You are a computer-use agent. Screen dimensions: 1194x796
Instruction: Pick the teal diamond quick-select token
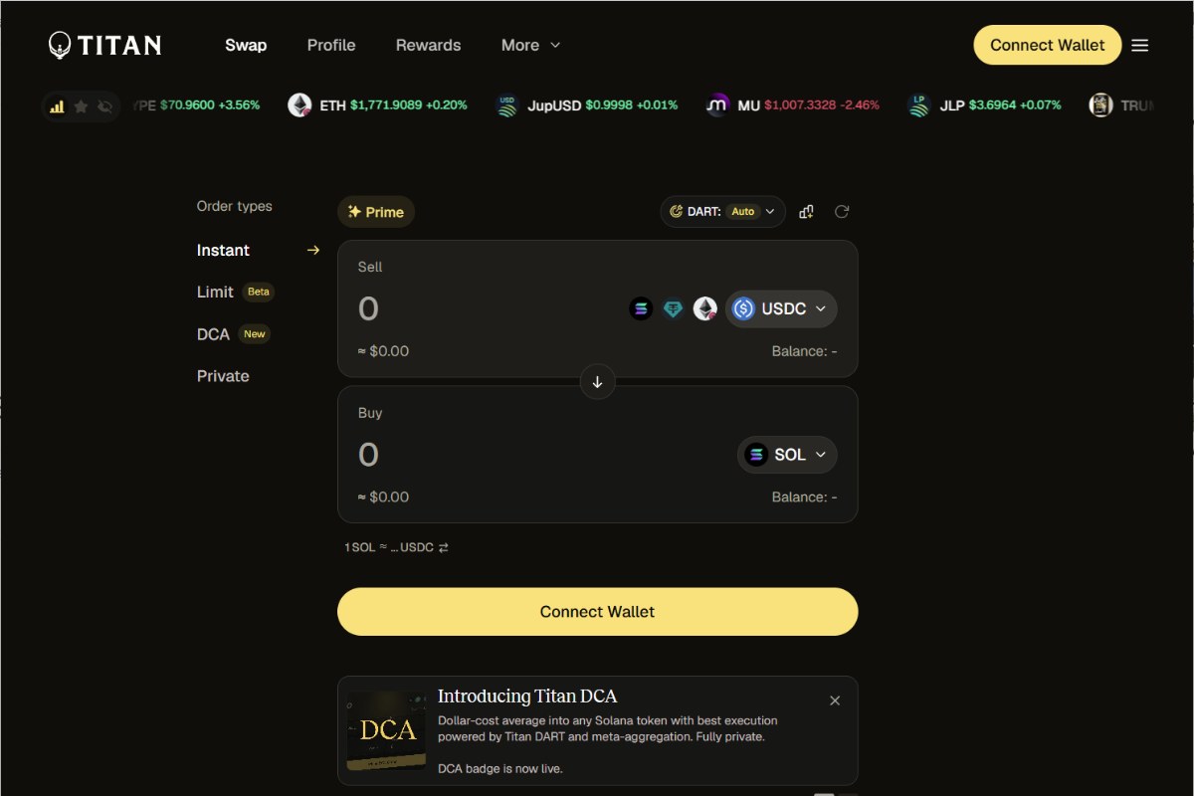click(674, 309)
